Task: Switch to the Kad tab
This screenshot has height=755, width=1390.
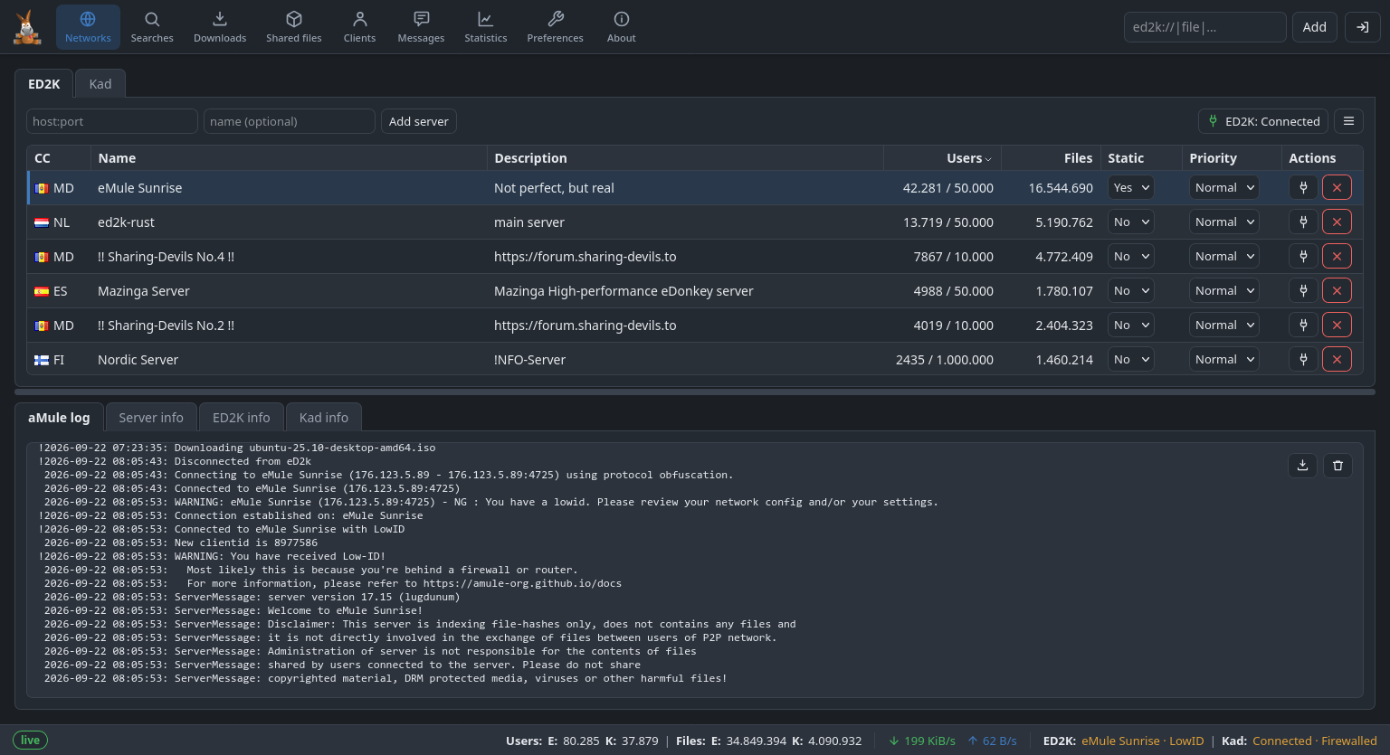Action: tap(100, 84)
